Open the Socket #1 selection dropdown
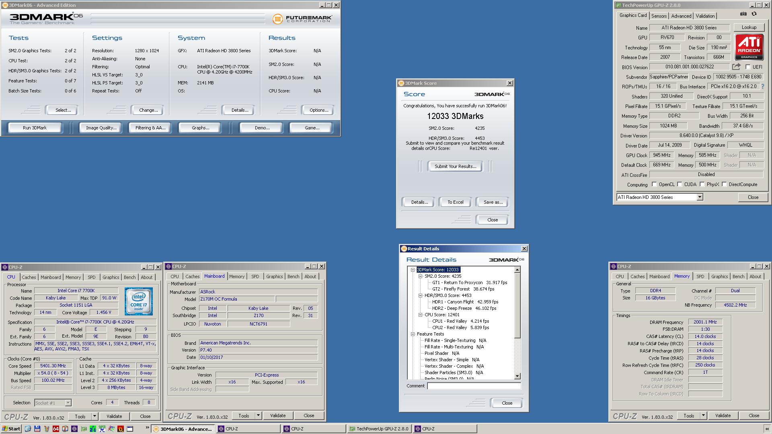772x434 pixels. click(68, 403)
